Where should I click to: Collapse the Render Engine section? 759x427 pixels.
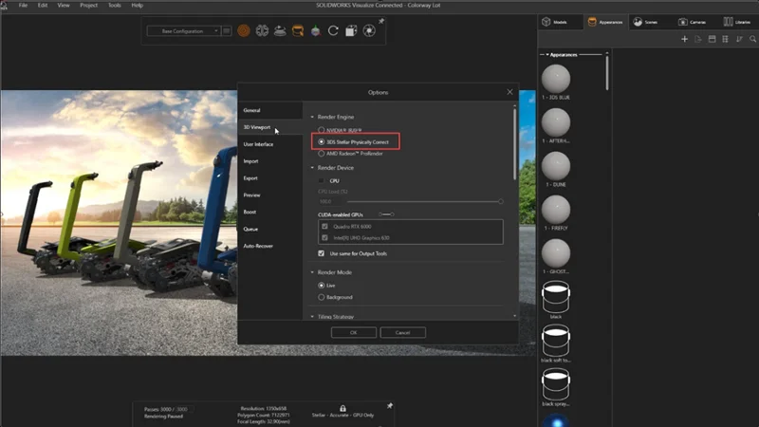tap(312, 116)
